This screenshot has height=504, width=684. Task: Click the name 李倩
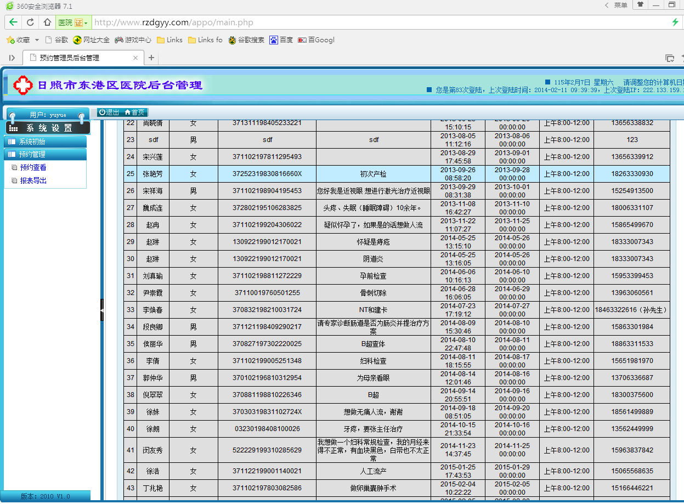point(153,361)
